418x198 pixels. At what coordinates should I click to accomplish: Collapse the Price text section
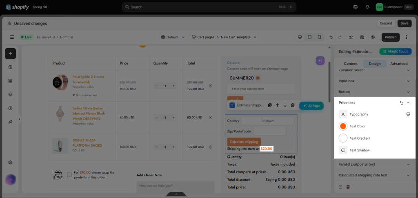[x=408, y=102]
